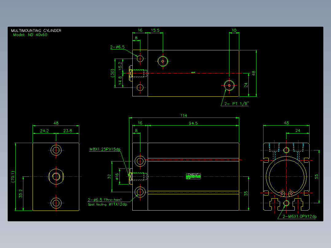The height and width of the screenshot is (248, 331).
Task: Click the 114 overall length dimension
Action: [x=184, y=115]
